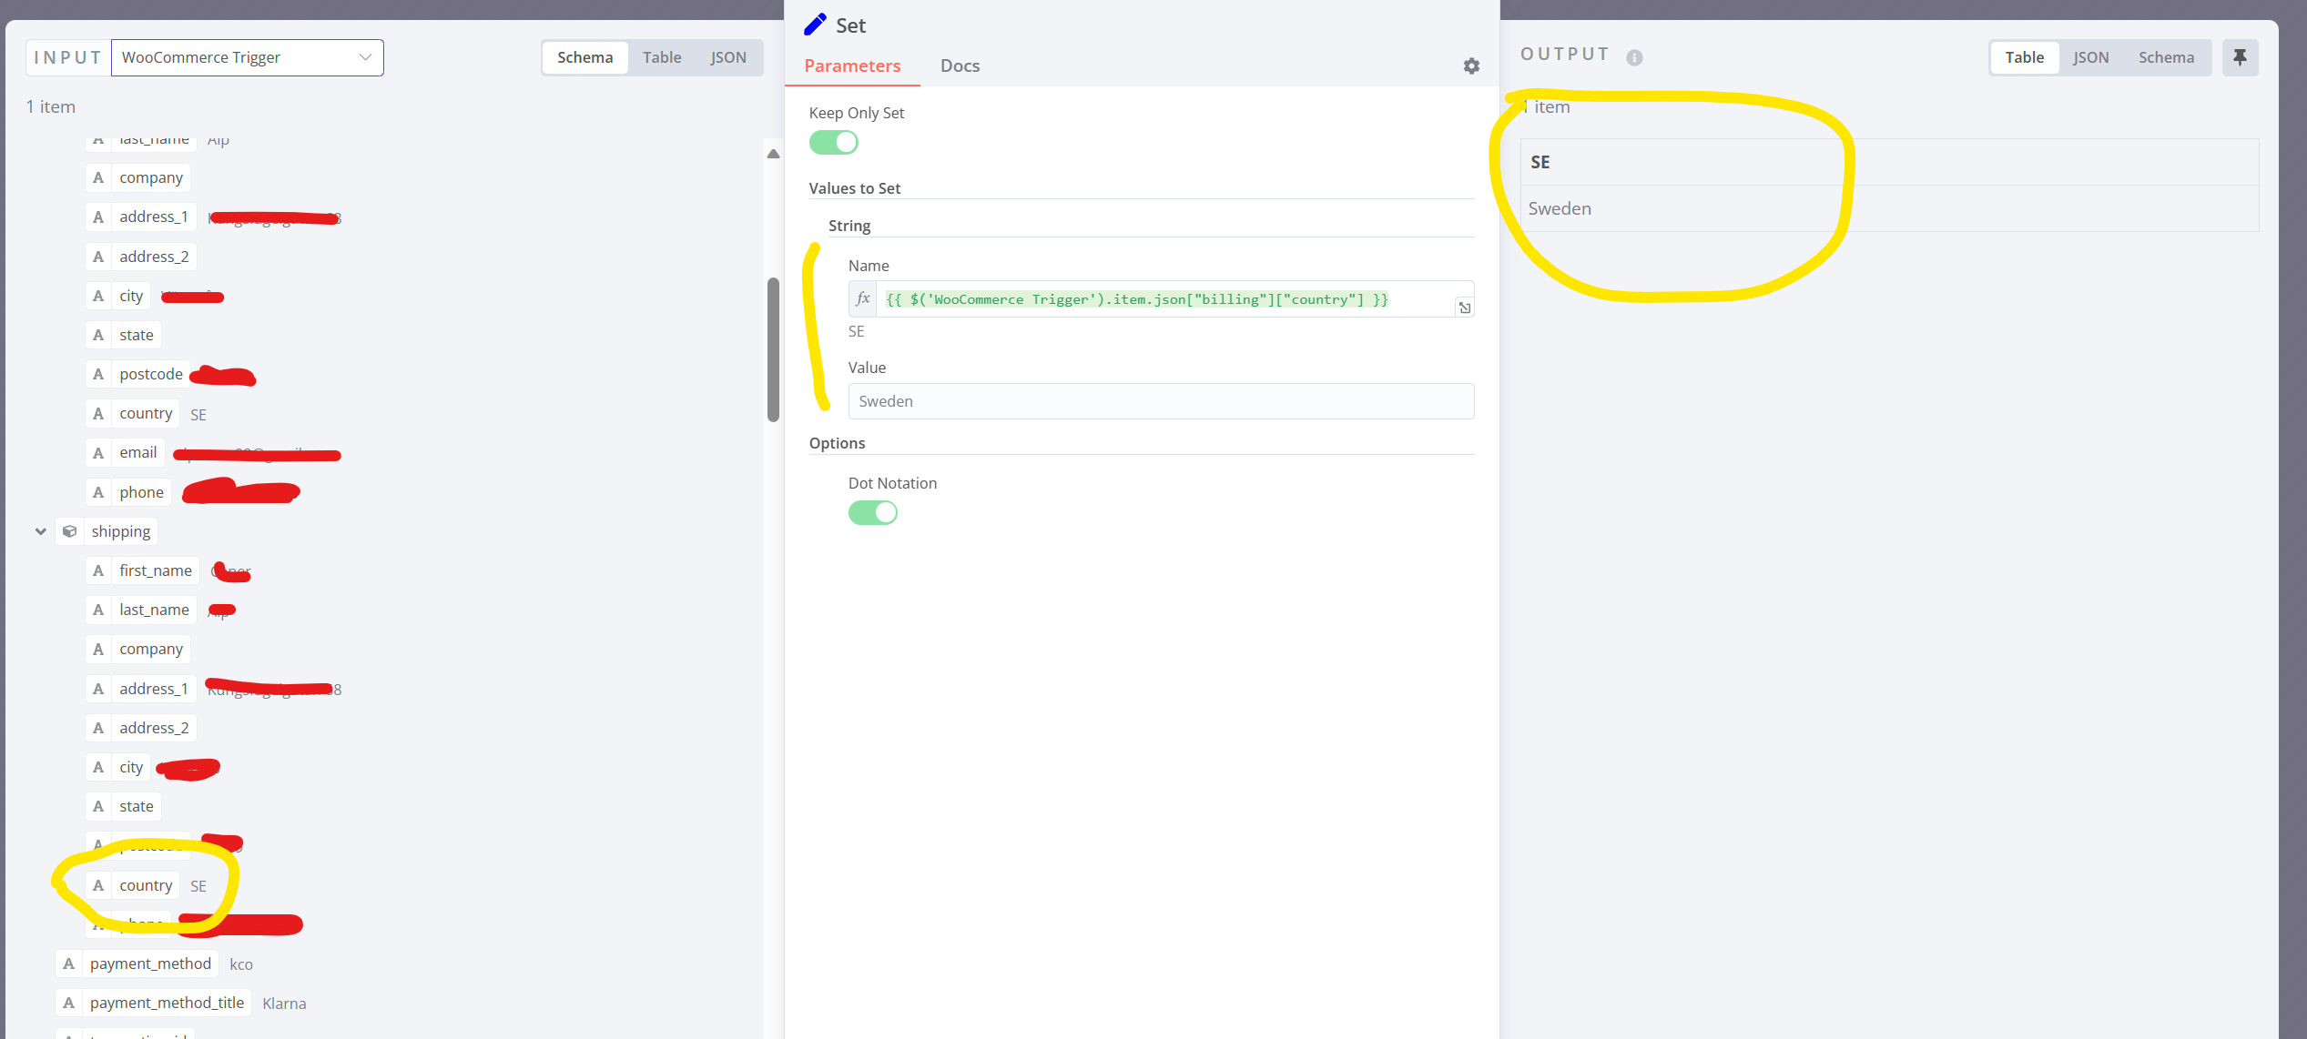This screenshot has width=2307, height=1039.
Task: Select the billing country schema field
Action: 146,414
